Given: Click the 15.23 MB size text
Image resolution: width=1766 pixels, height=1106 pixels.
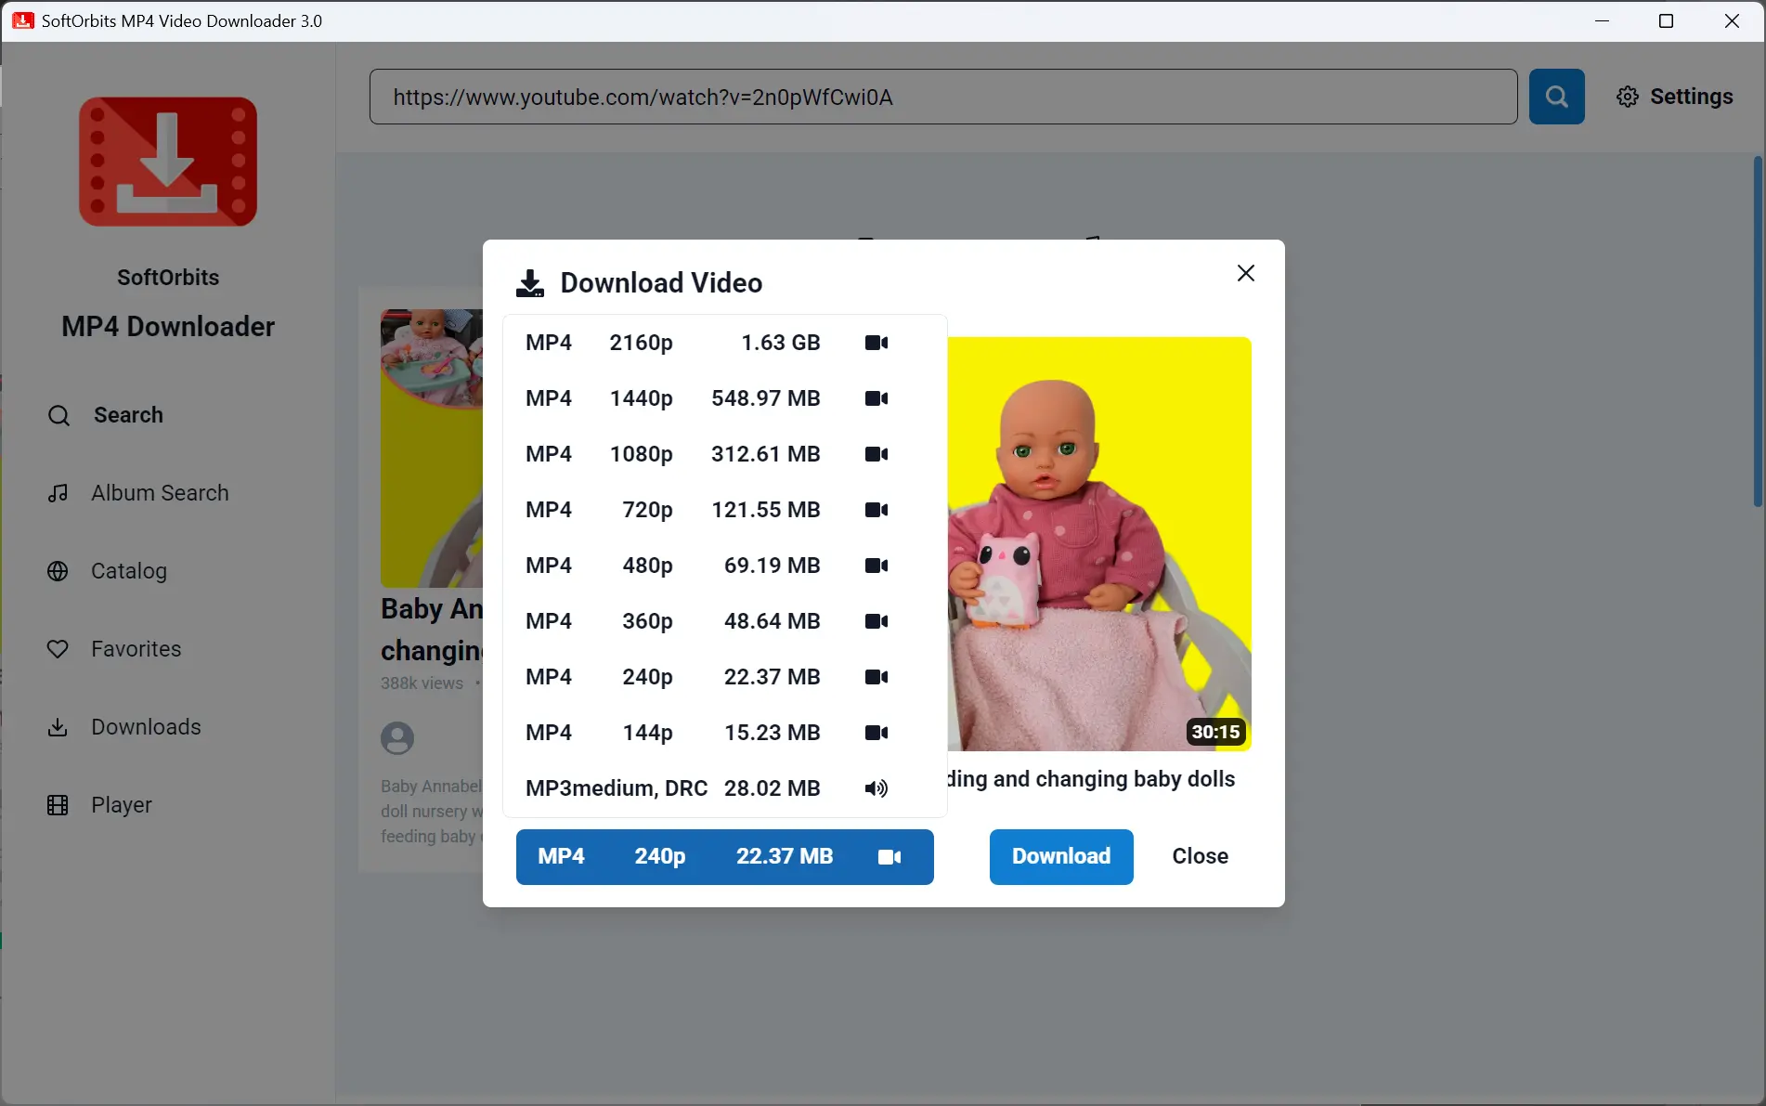Looking at the screenshot, I should click(772, 733).
